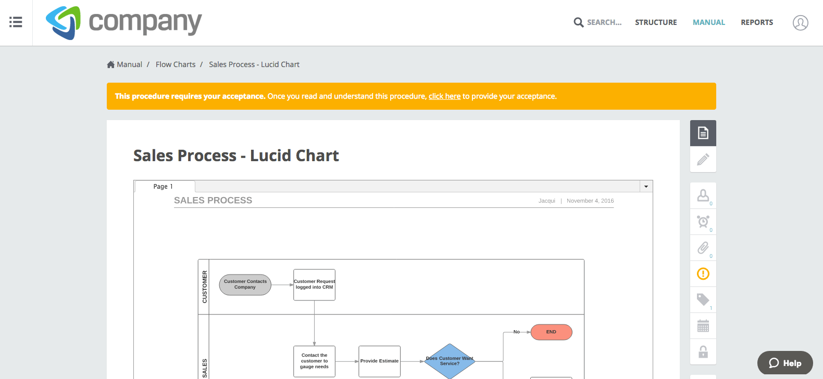The height and width of the screenshot is (379, 823).
Task: Go to Flow Charts breadcrumb link
Action: 176,64
